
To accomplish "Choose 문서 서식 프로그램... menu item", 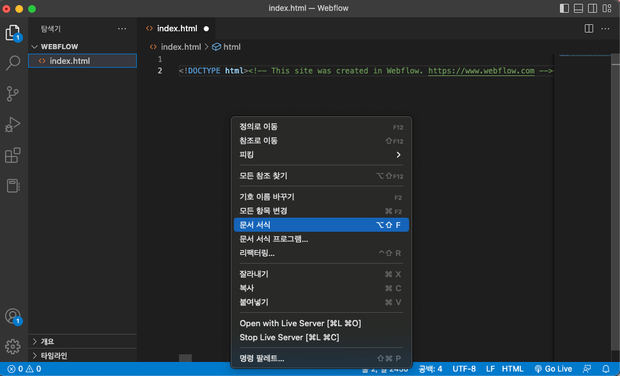I will (x=321, y=239).
